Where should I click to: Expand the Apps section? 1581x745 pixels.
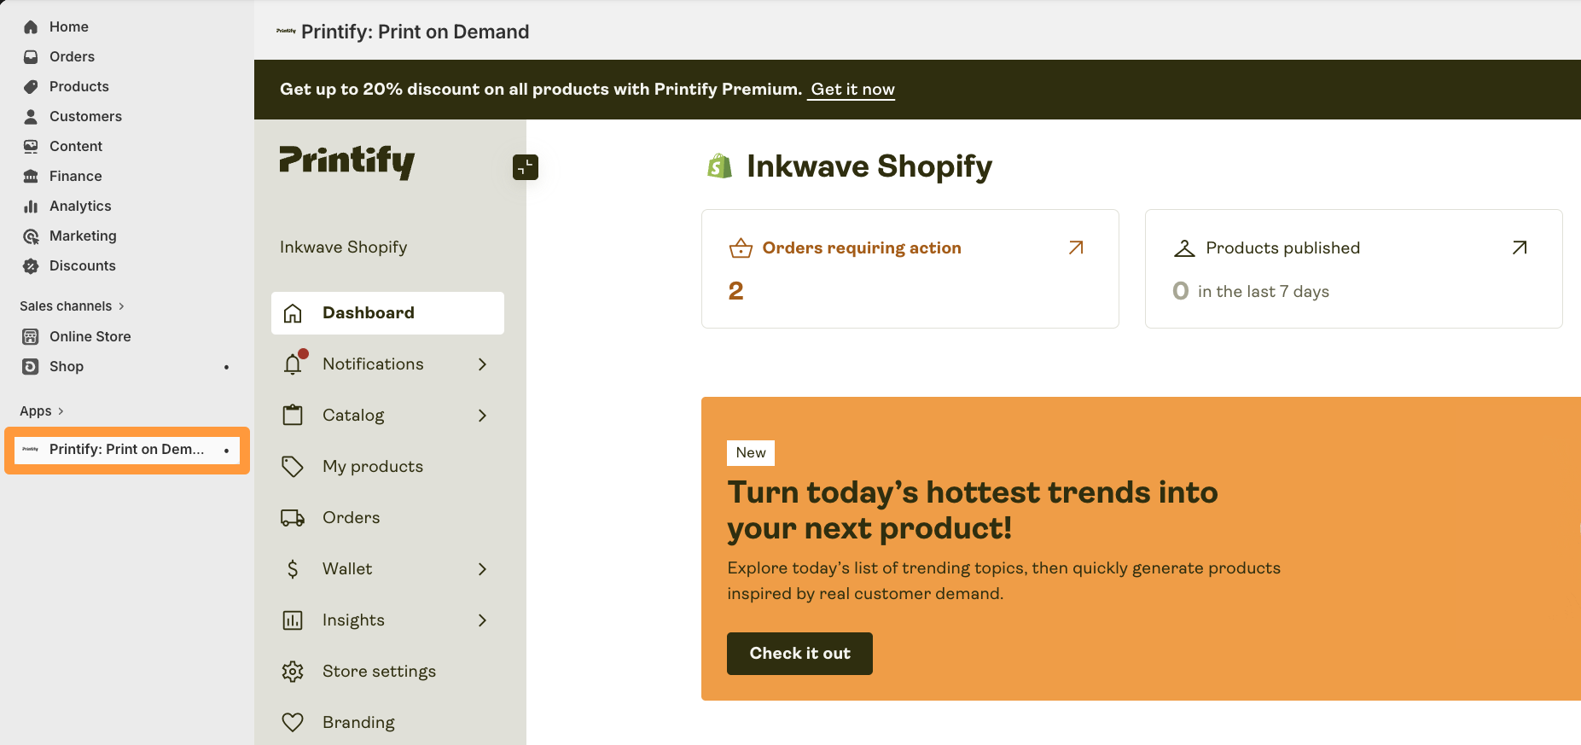(x=42, y=411)
